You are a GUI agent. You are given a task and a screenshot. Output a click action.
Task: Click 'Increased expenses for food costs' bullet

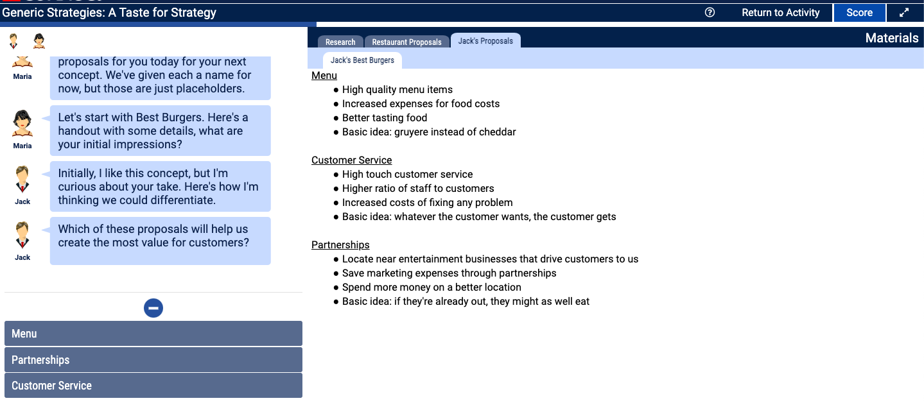(x=421, y=104)
